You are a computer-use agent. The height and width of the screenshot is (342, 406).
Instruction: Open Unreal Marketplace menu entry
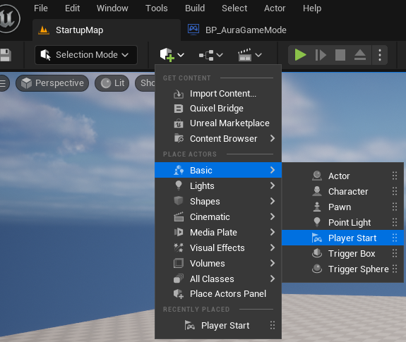pos(218,123)
